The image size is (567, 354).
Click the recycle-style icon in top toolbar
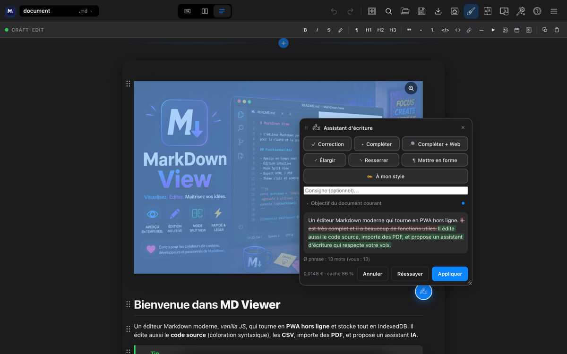tap(455, 11)
